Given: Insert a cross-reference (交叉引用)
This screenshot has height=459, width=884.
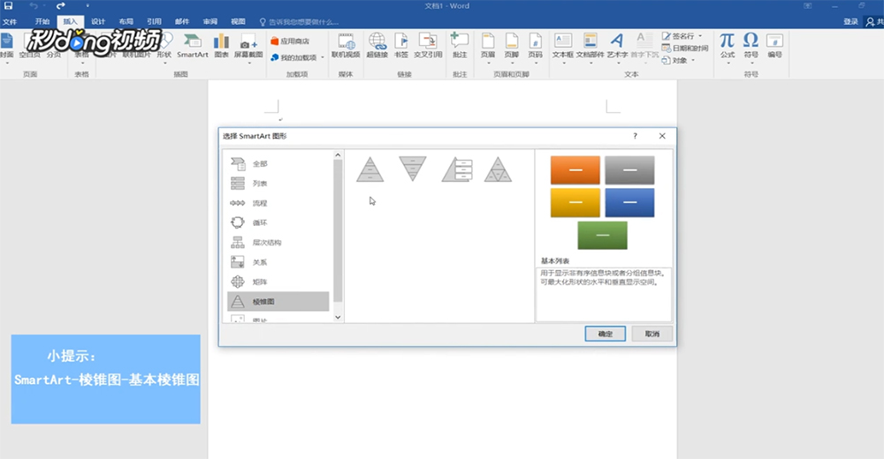Looking at the screenshot, I should point(428,46).
